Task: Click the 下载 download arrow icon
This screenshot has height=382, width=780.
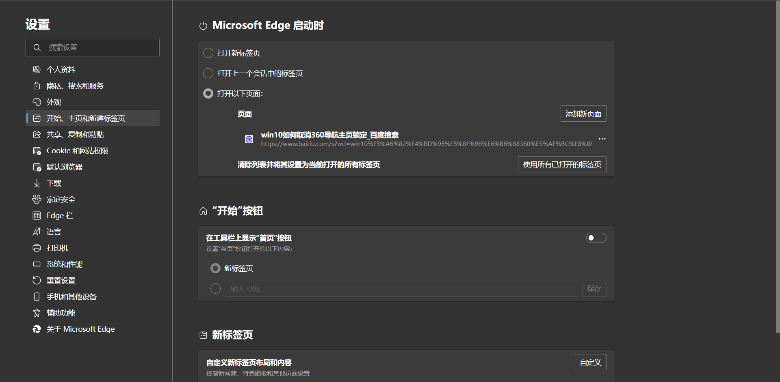Action: coord(37,183)
